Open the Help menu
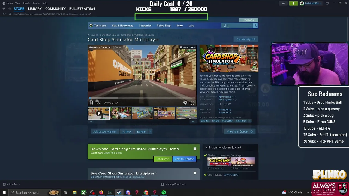The height and width of the screenshot is (196, 349). point(45,3)
